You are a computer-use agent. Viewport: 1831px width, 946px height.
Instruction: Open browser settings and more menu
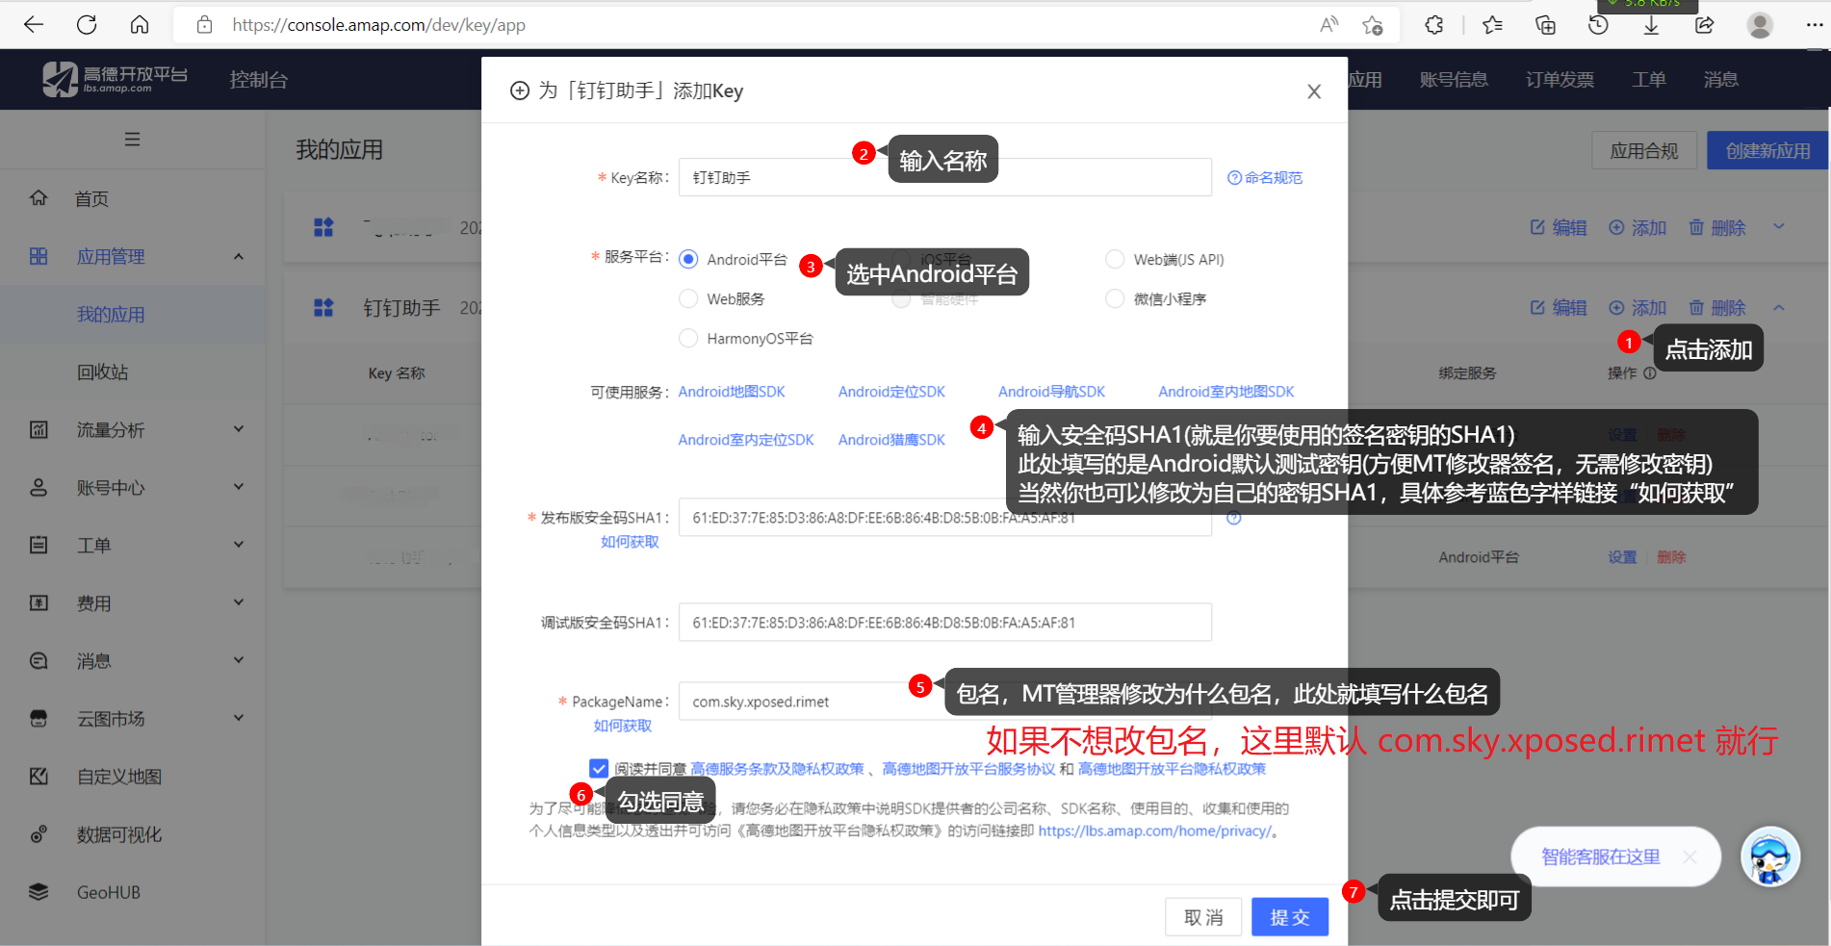coord(1814,25)
